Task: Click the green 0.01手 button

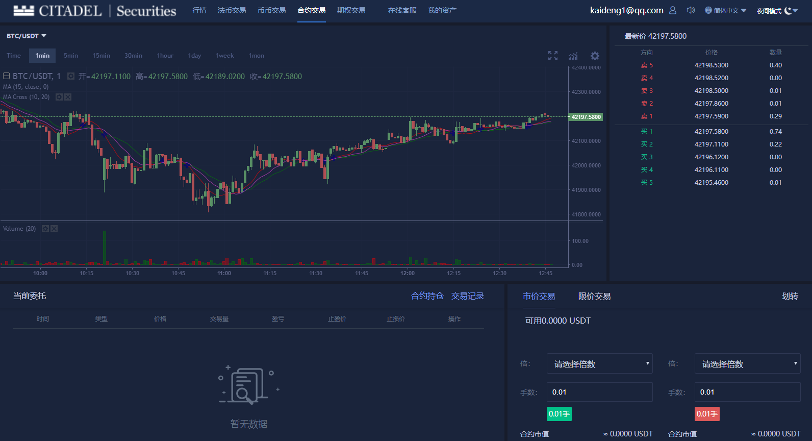Action: (559, 413)
